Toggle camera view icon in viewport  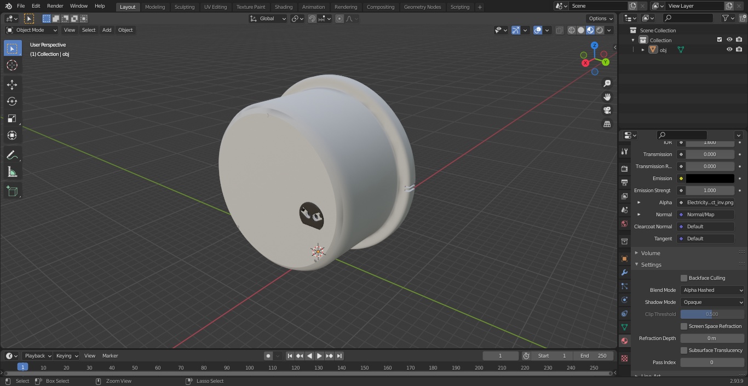pyautogui.click(x=607, y=111)
